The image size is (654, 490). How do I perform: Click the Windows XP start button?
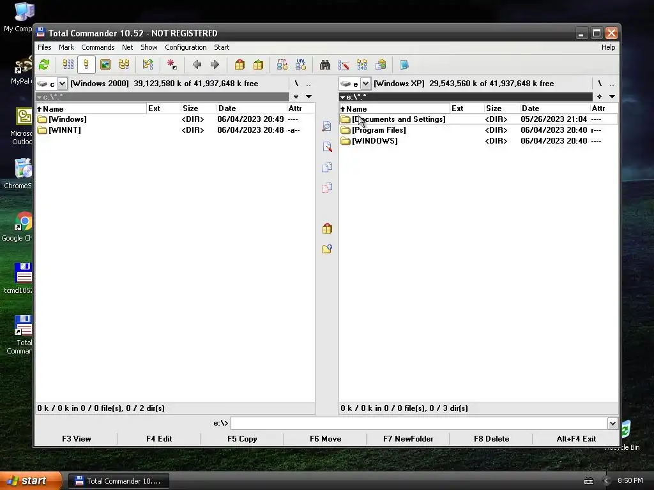tap(31, 481)
